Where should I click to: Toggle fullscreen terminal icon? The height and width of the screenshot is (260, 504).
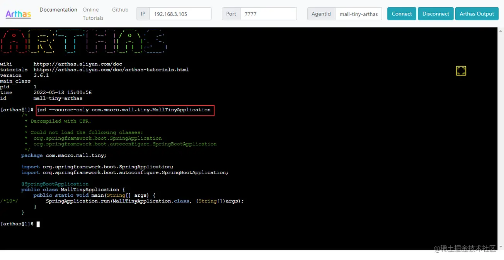[461, 71]
